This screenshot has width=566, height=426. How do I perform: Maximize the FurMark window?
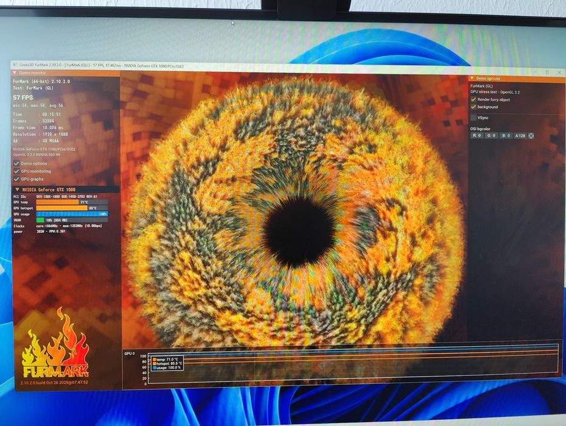tap(547, 73)
